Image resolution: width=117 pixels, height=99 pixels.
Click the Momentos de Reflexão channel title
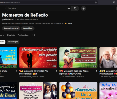pos(25,15)
